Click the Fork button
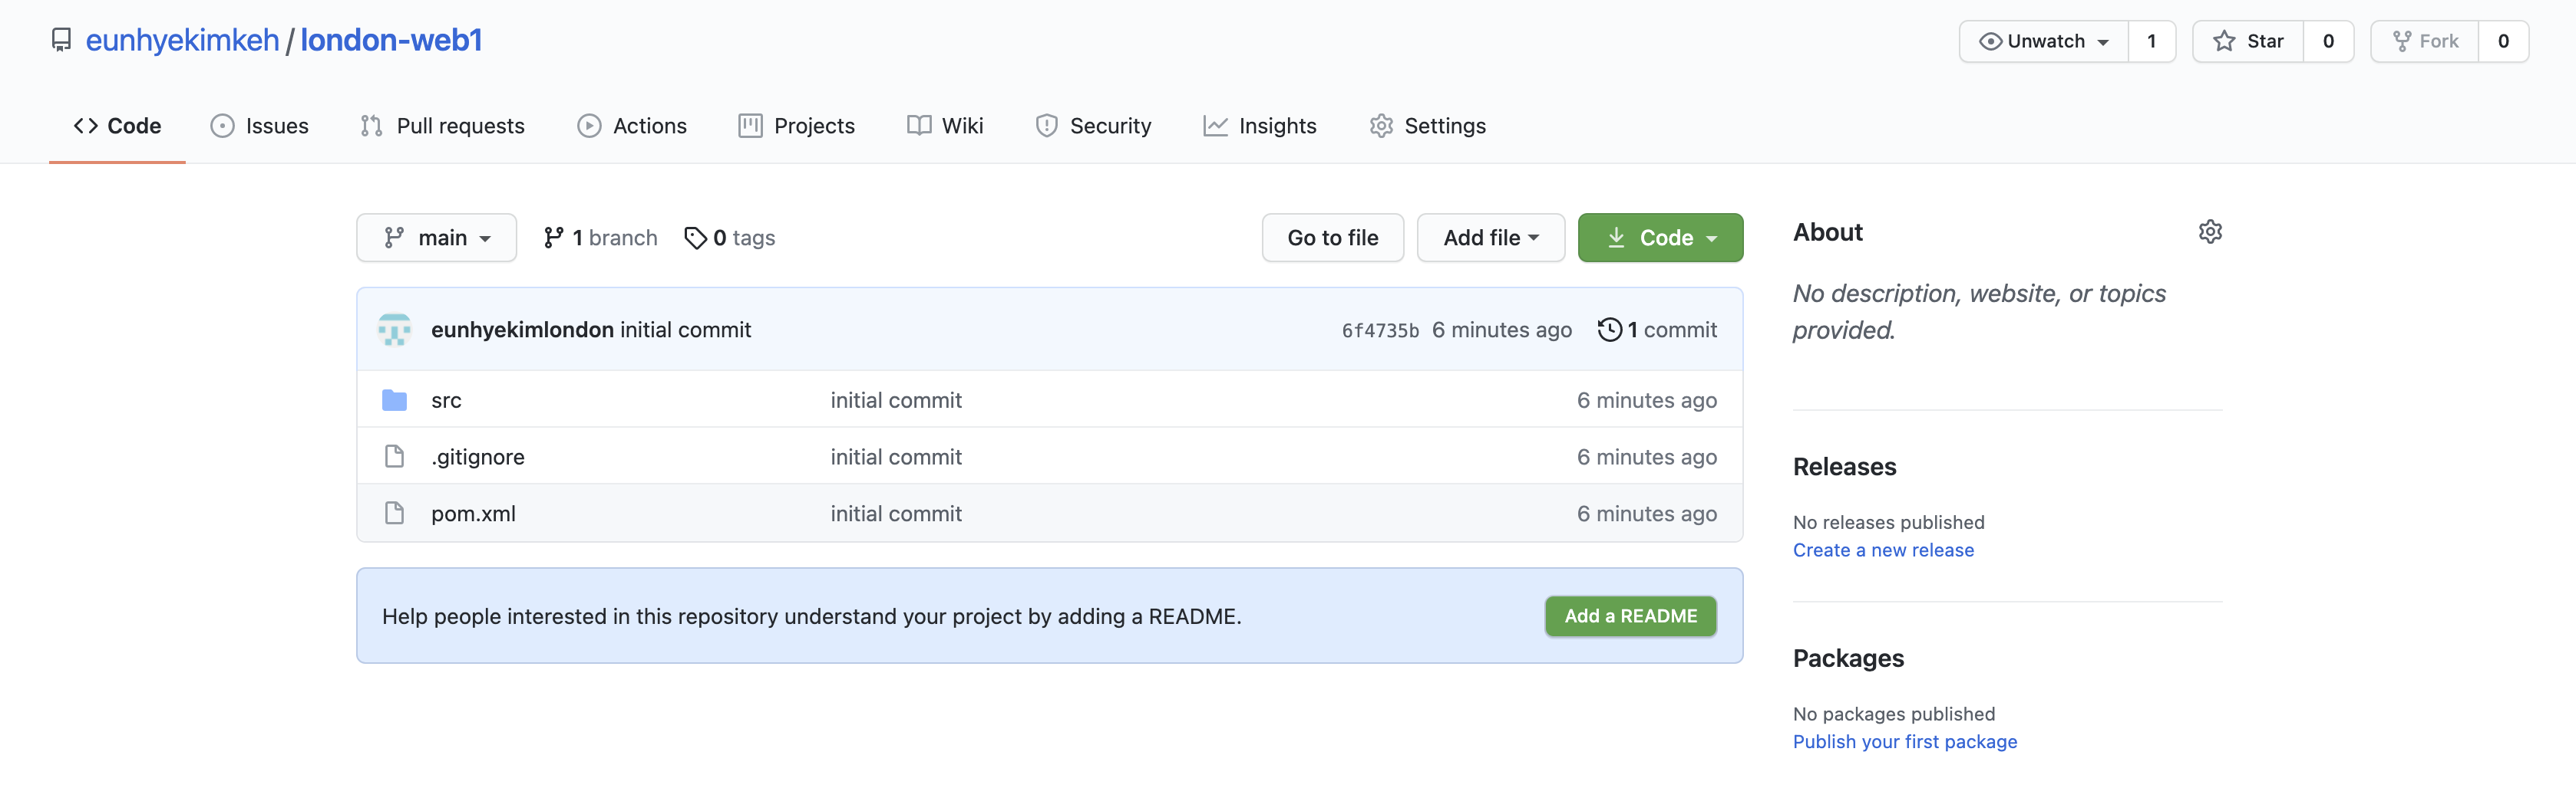Screen dimensions: 2576x788 point(2424,41)
